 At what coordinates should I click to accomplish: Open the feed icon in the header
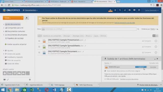[125, 10]
